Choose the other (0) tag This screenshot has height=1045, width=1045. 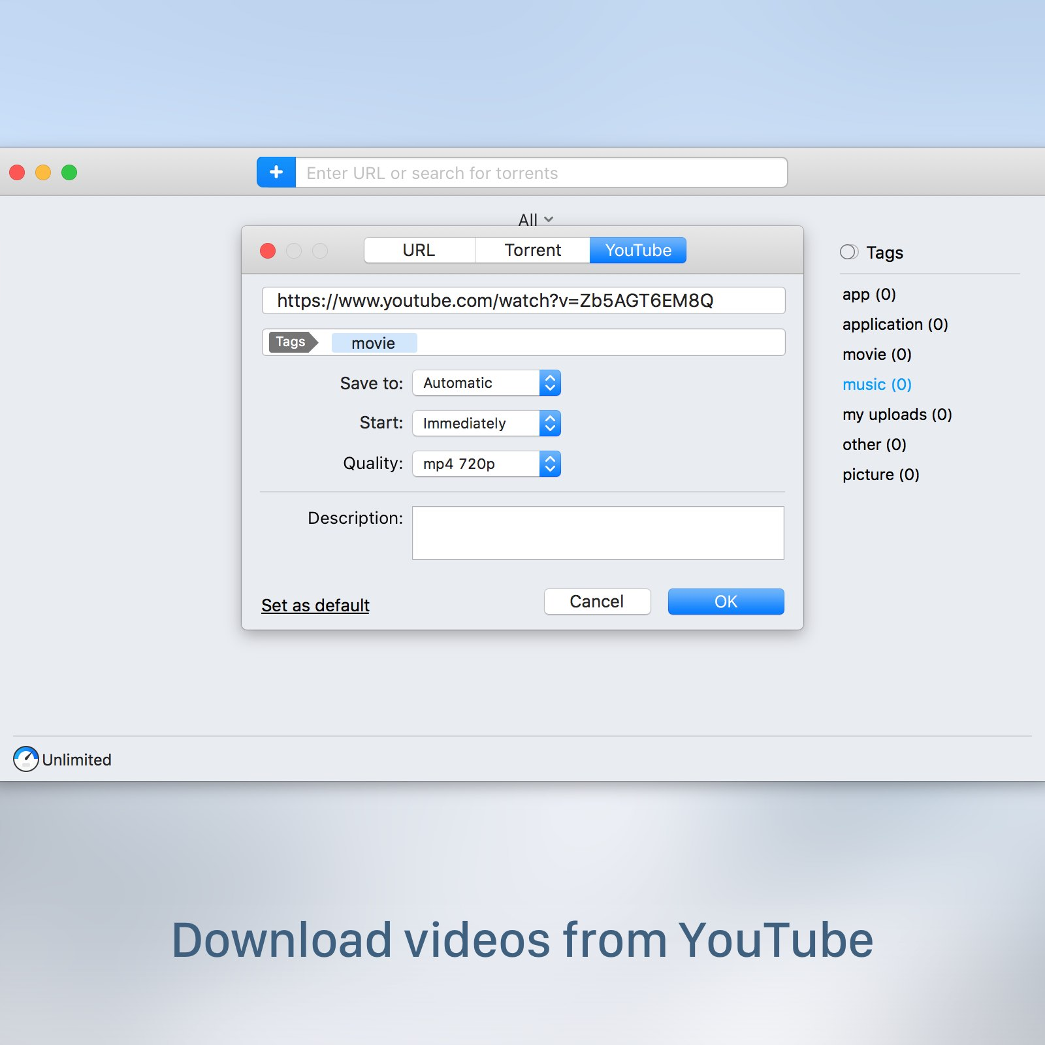click(874, 445)
